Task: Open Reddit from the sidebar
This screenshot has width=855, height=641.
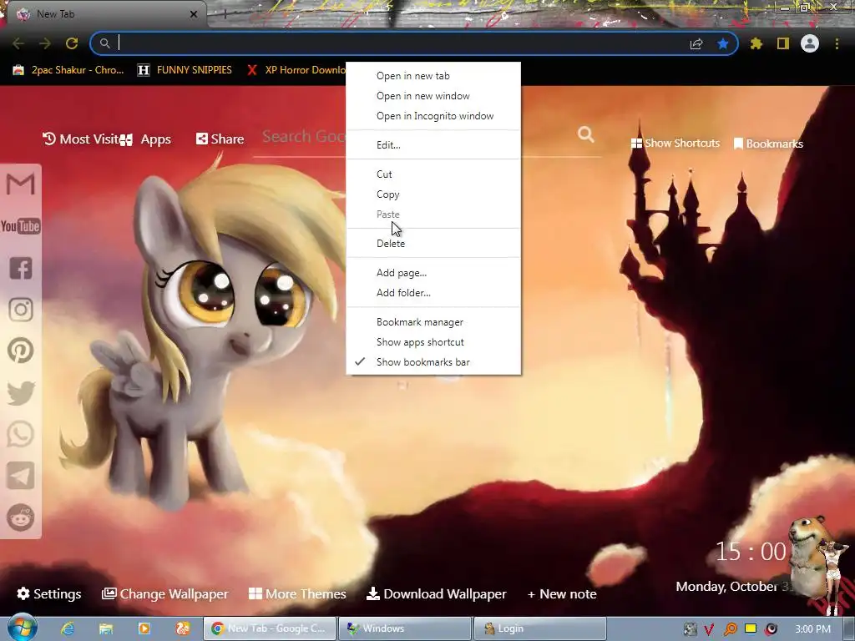Action: [21, 517]
